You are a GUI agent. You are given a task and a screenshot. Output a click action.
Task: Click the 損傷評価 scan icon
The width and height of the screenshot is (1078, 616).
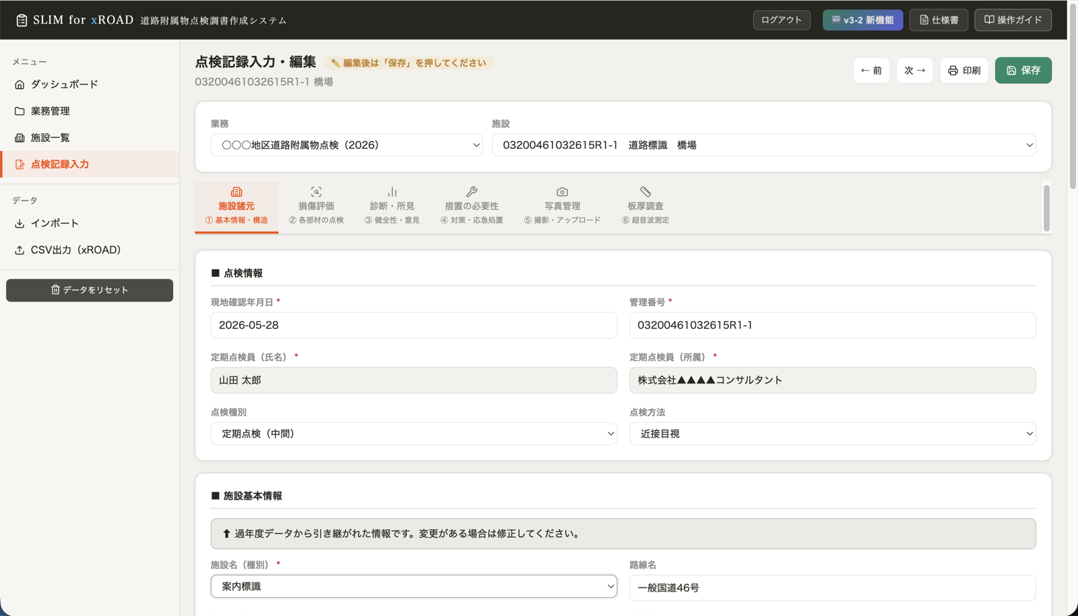point(316,192)
